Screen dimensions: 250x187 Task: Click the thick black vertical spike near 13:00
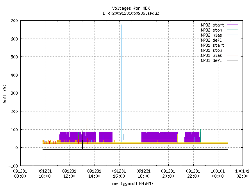click(x=82, y=140)
